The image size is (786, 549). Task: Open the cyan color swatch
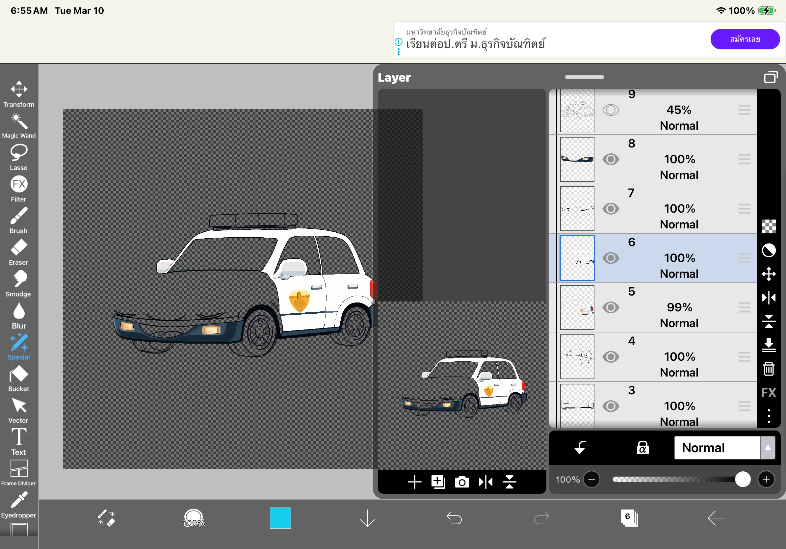click(280, 518)
